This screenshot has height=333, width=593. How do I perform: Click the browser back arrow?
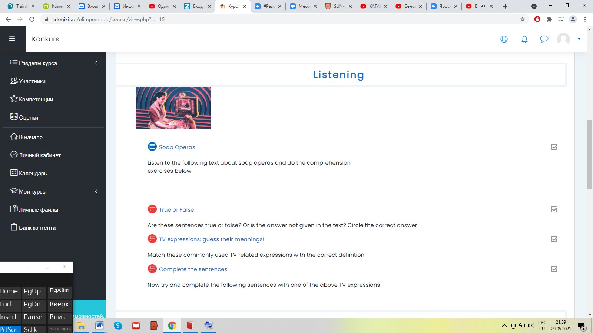(8, 19)
